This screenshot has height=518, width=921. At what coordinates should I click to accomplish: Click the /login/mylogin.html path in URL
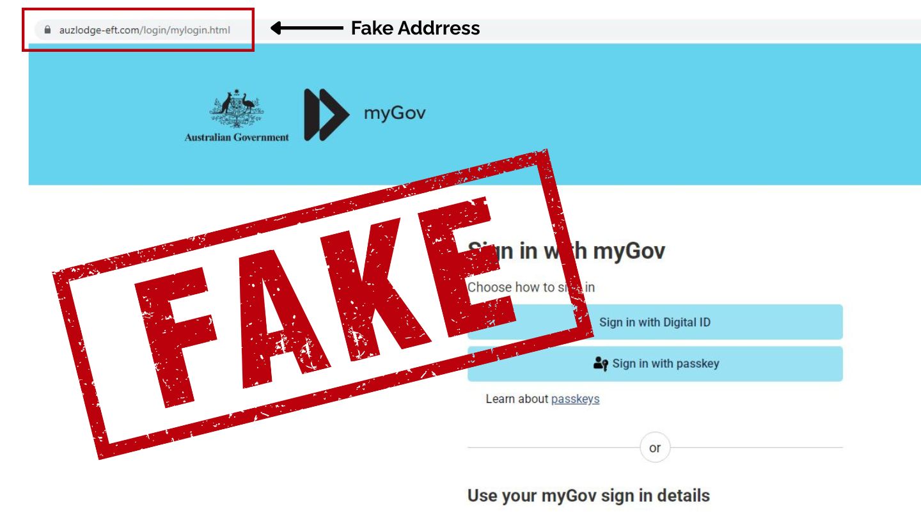coord(185,30)
